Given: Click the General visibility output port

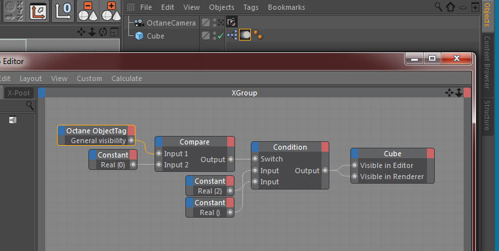Looking at the screenshot, I should tap(131, 140).
